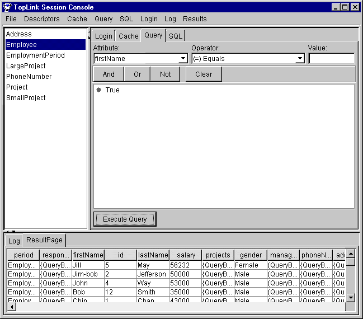The height and width of the screenshot is (319, 363).
Task: Maximize the TopLink Session Console window
Action: (x=345, y=7)
